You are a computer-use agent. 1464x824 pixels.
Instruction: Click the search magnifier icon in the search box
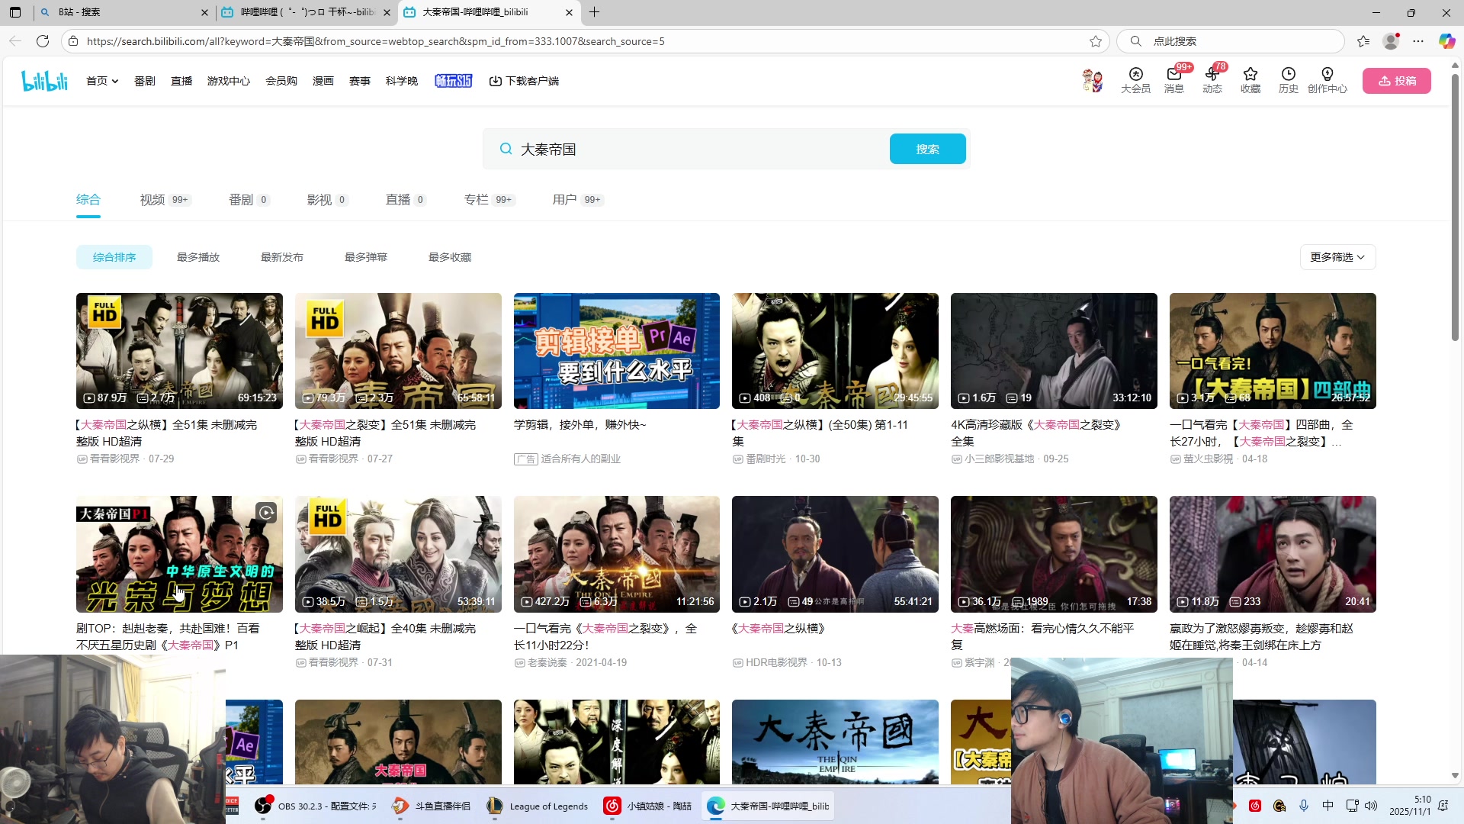click(x=506, y=149)
